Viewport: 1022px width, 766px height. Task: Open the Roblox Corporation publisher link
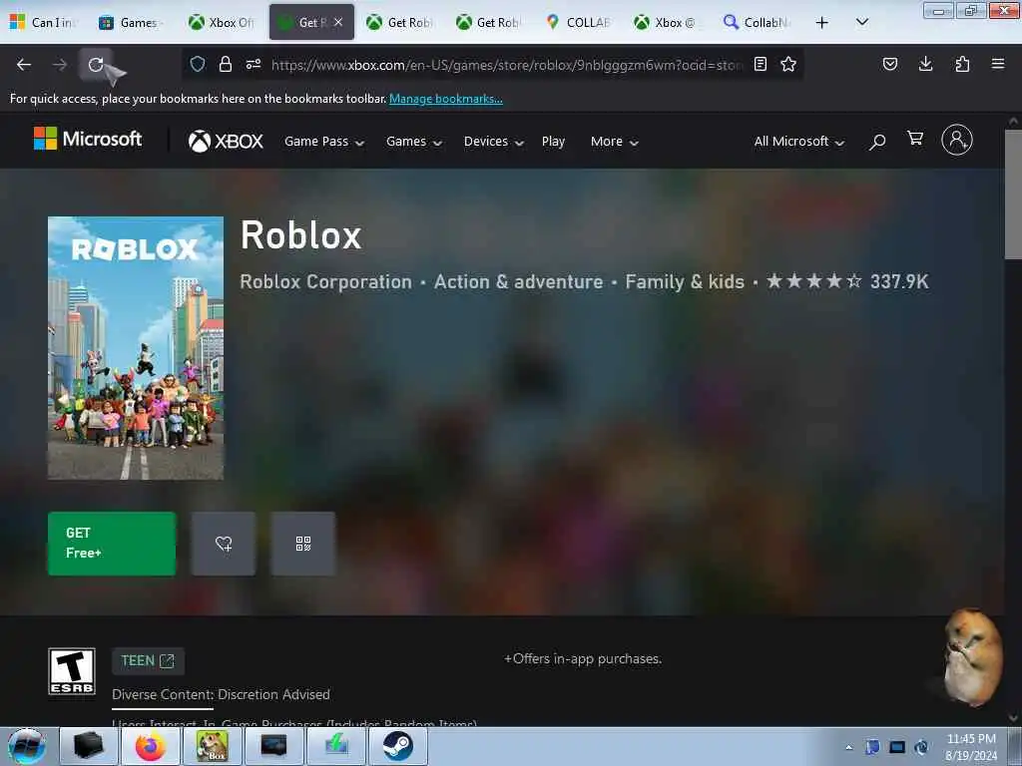(x=326, y=282)
